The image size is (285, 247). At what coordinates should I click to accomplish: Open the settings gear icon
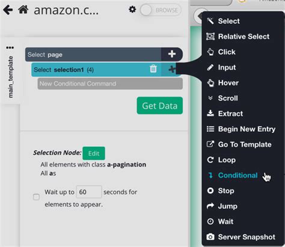(x=132, y=10)
